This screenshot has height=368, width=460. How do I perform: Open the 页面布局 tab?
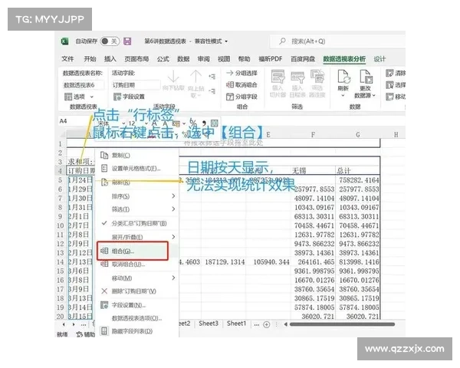(x=136, y=59)
